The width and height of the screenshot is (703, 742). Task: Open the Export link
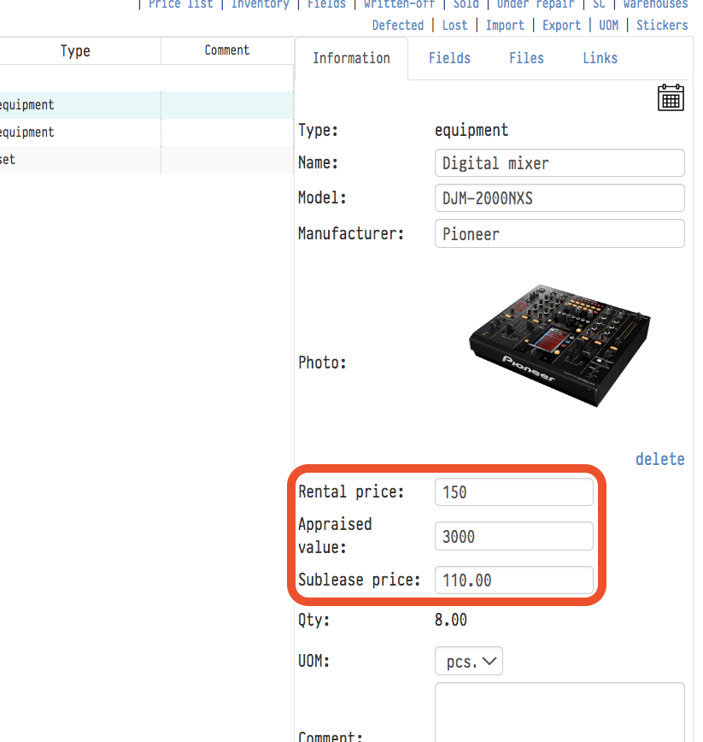561,25
